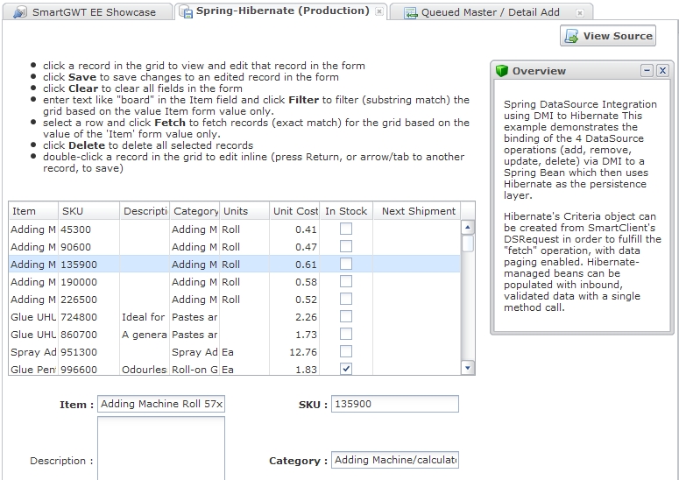Screen dimensions: 679x480
Task: Uncheck In Stock for SKU 996600
Action: 346,369
